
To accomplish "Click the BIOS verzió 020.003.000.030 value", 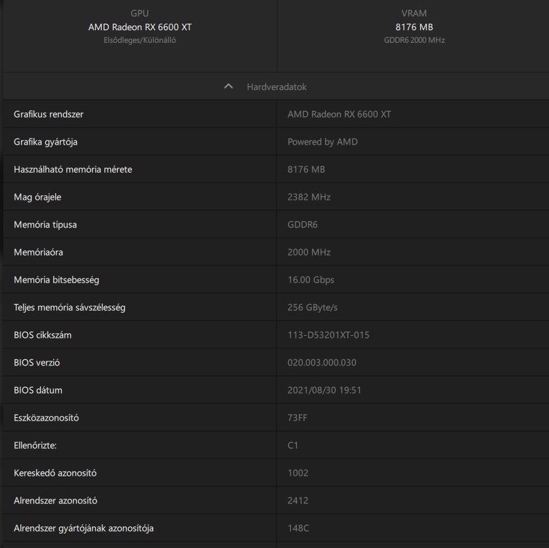I will pos(322,363).
